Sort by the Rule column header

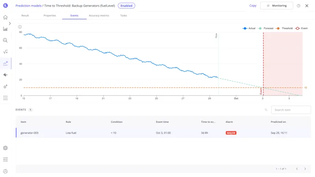(68, 122)
